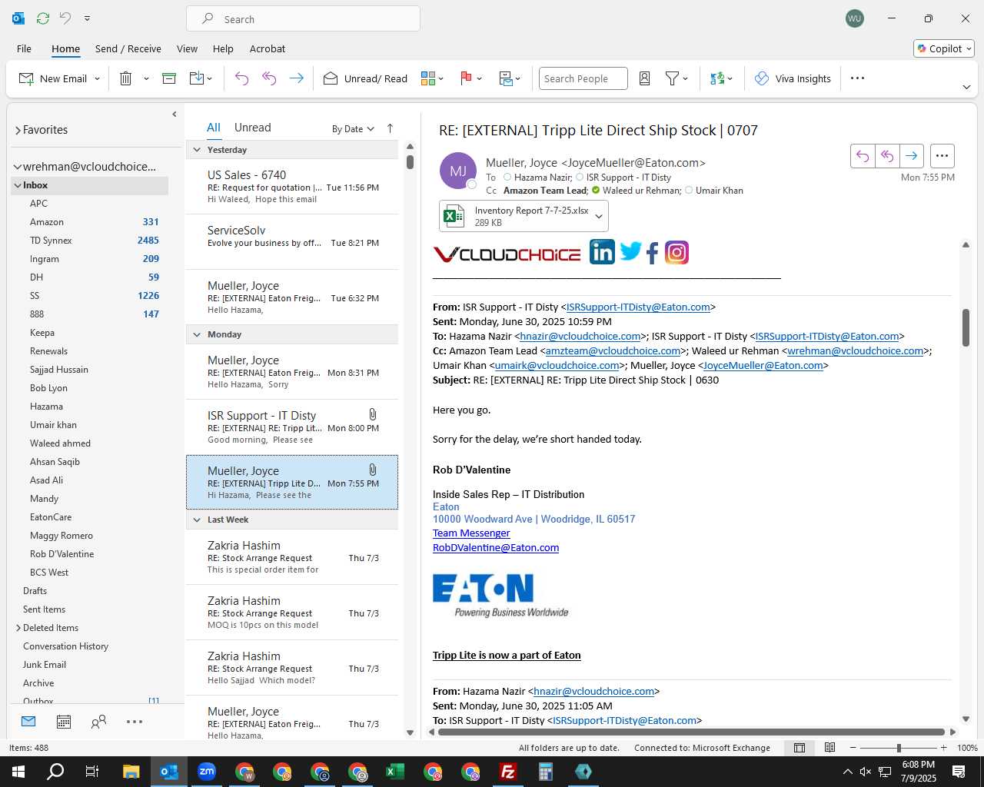Open the Categorize color squares icon
The image size is (984, 787).
click(x=428, y=78)
